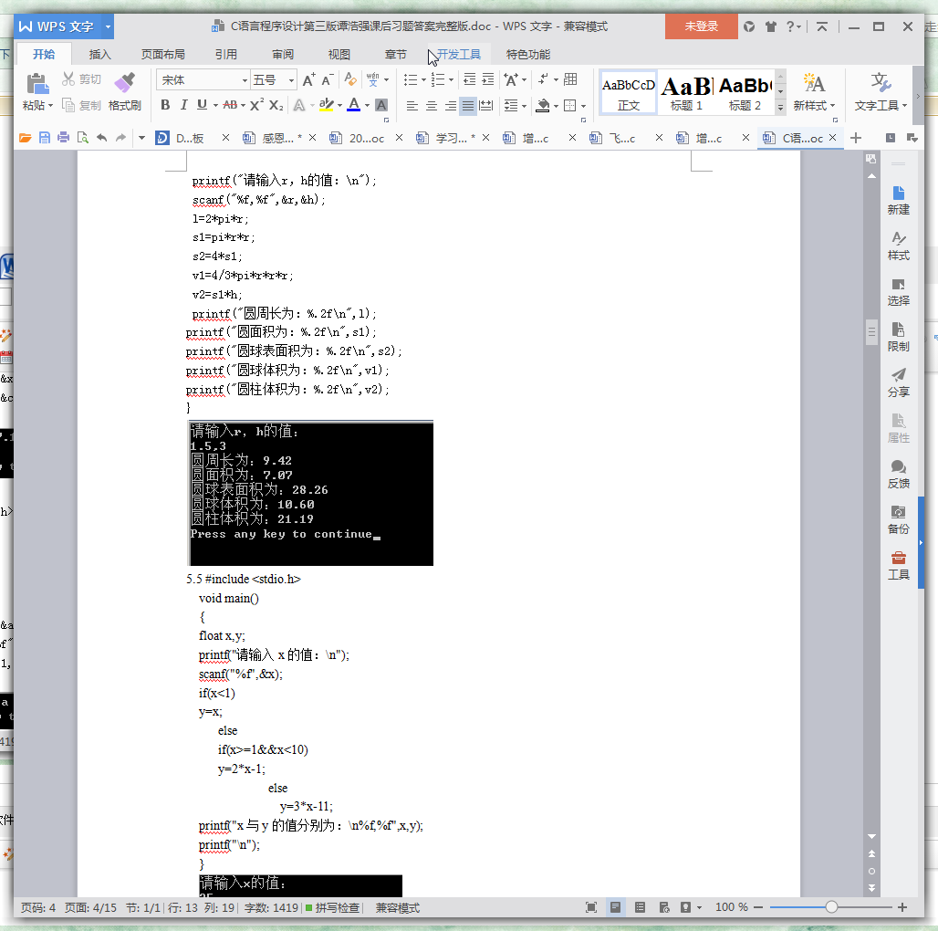Click Share (分享) in the right sidebar
The height and width of the screenshot is (931, 938).
click(x=898, y=383)
